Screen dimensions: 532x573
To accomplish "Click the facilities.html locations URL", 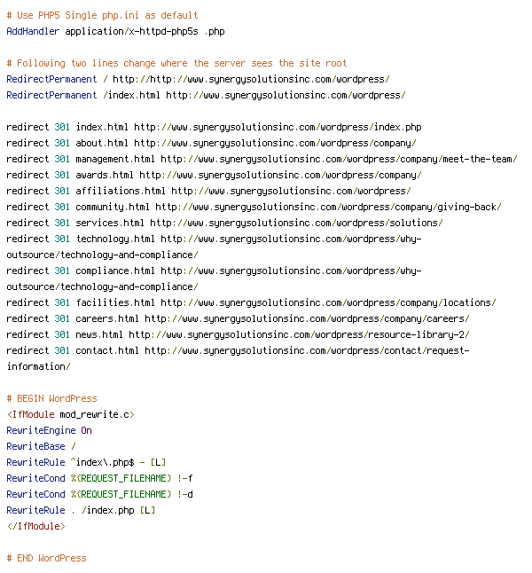I will [x=328, y=303].
